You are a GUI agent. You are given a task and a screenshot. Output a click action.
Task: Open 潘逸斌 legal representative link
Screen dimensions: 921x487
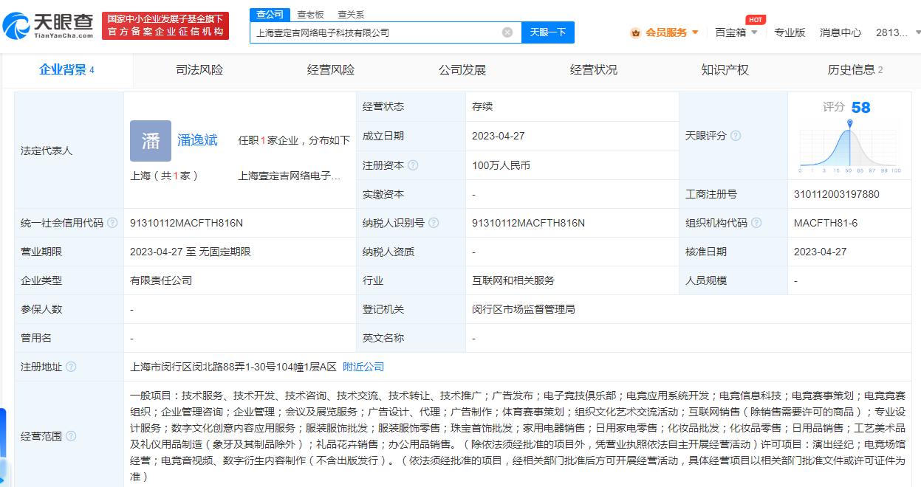[197, 140]
